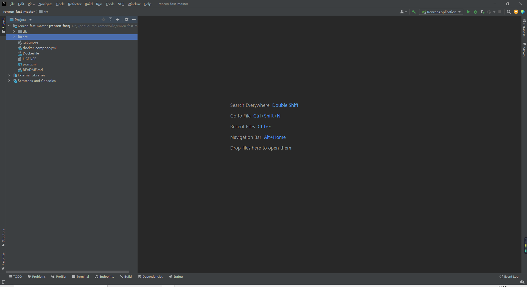Toggle the Structure tool window

point(3,237)
